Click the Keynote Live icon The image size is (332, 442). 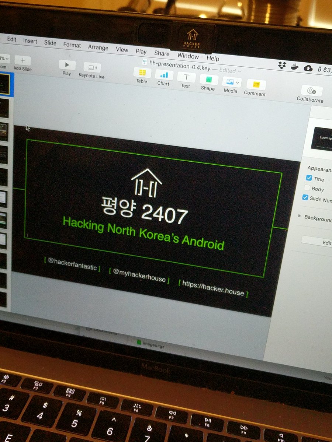pos(92,67)
